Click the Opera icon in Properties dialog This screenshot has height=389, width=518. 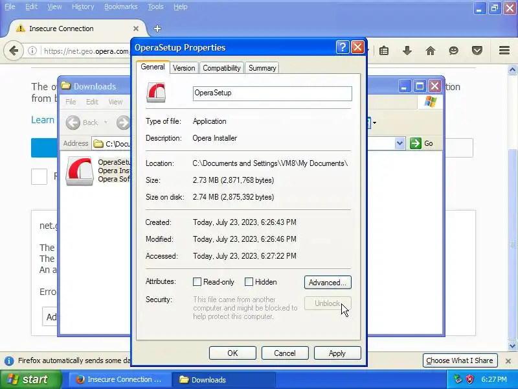156,93
